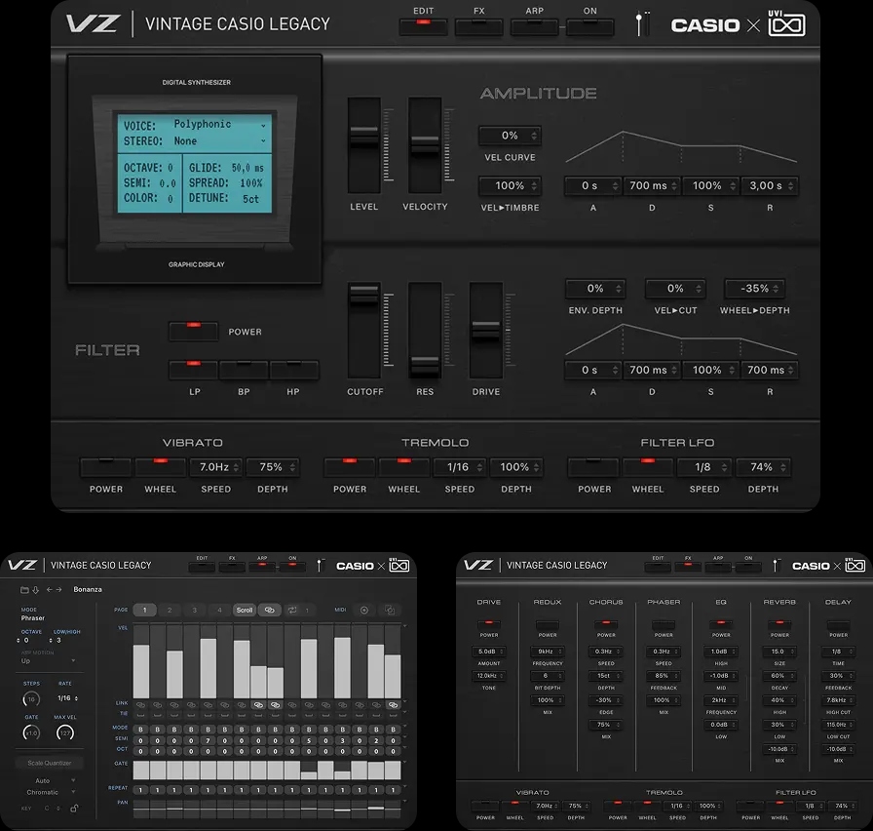
Task: Click the loop arrows icon after page buttons
Action: (292, 610)
